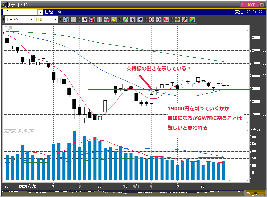
Task: Click the stock code field showing 101
Action: 21,12
